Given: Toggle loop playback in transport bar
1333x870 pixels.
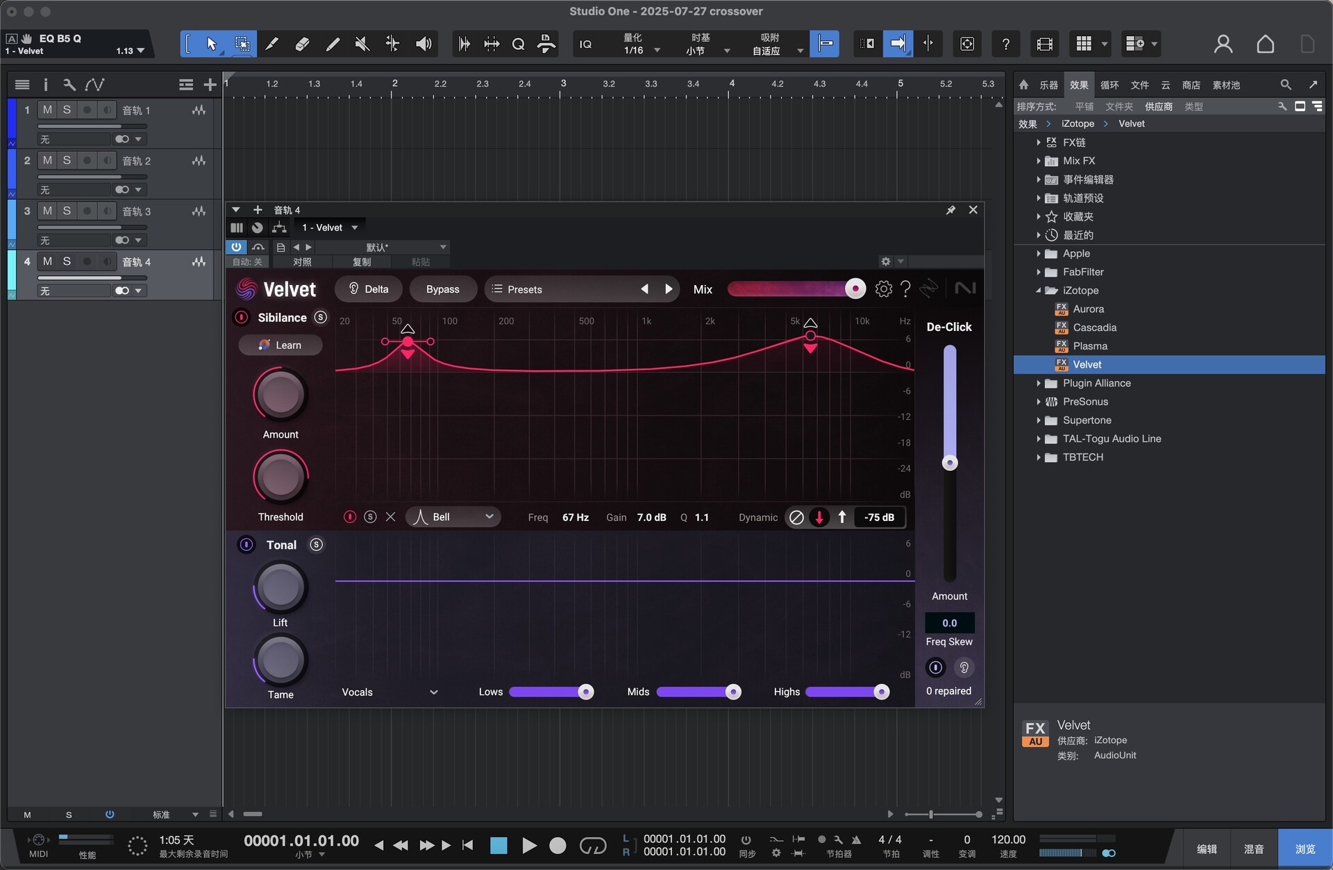Looking at the screenshot, I should pos(592,846).
